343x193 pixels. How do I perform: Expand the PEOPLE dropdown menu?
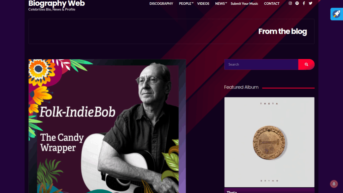click(186, 3)
